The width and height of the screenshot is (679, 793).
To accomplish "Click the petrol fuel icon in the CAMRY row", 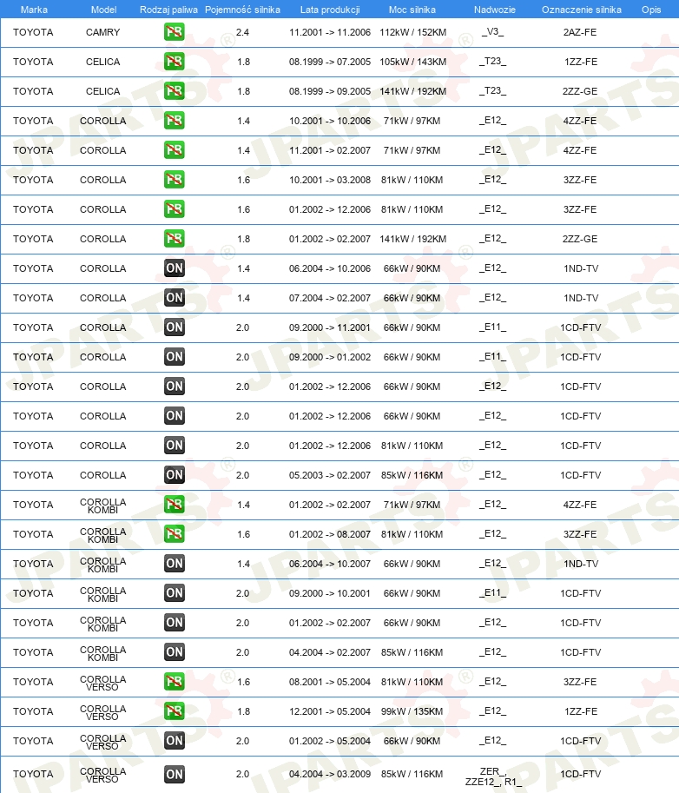I will pyautogui.click(x=174, y=32).
